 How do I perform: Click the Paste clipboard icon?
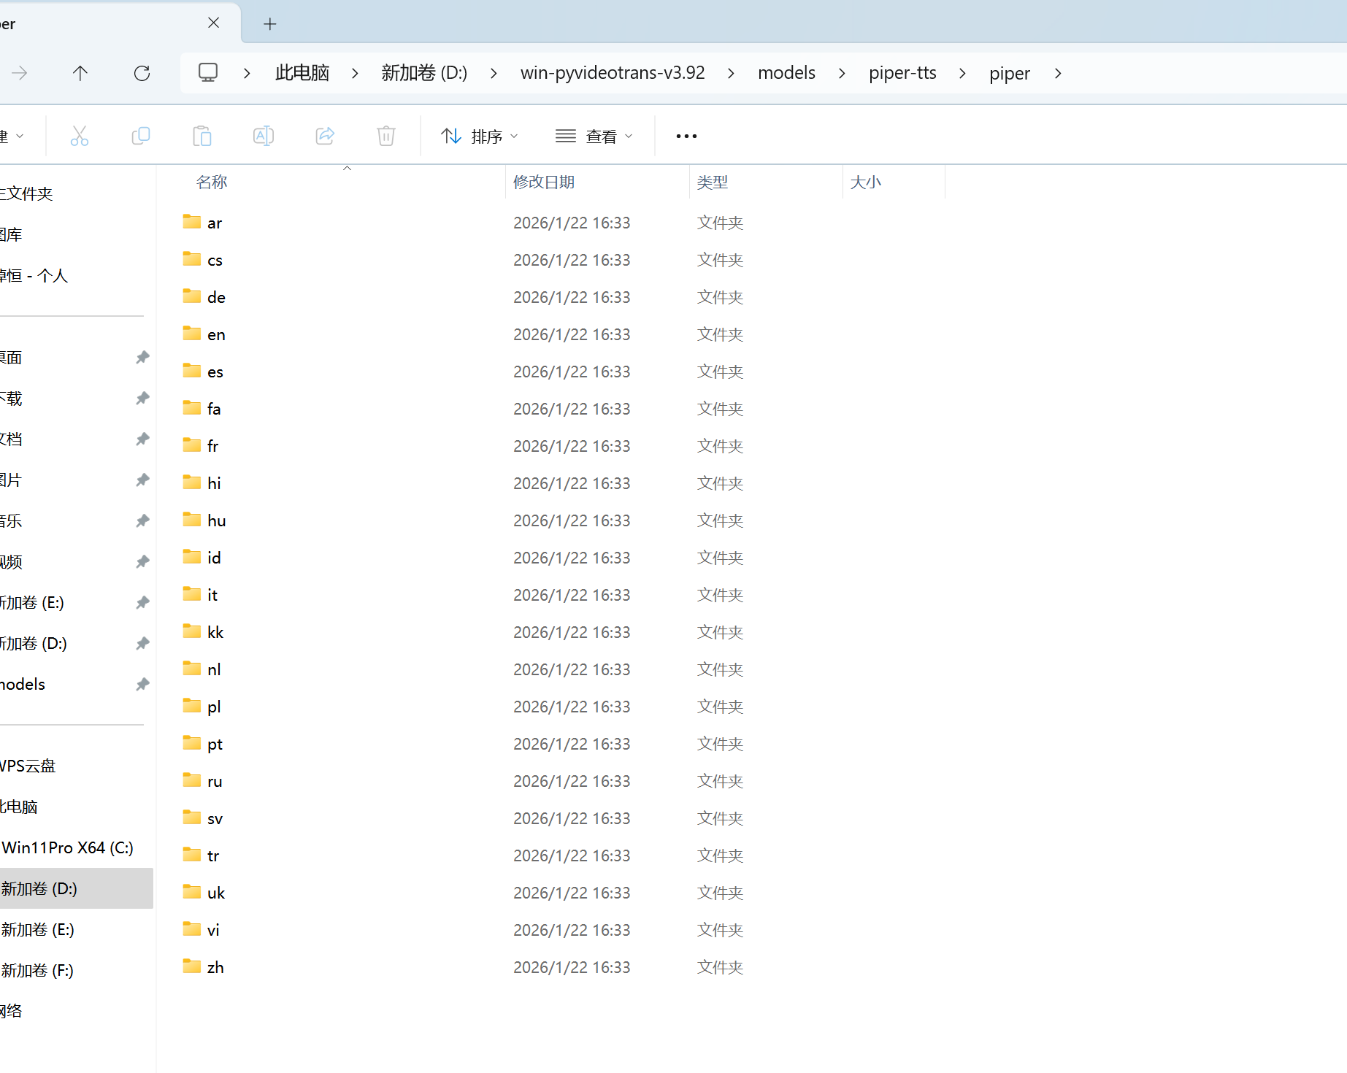tap(202, 136)
